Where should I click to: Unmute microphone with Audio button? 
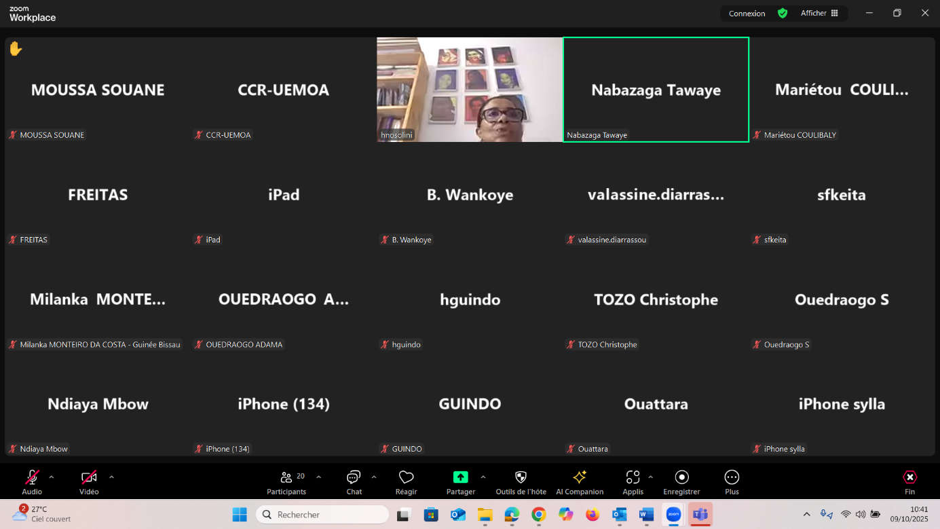pyautogui.click(x=32, y=482)
